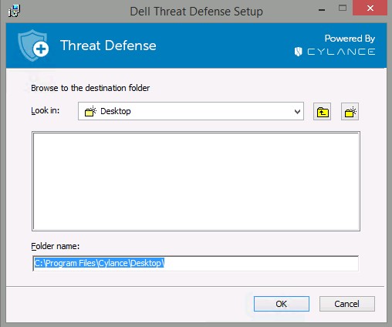
Task: Close the setup window with red X
Action: (370, 8)
